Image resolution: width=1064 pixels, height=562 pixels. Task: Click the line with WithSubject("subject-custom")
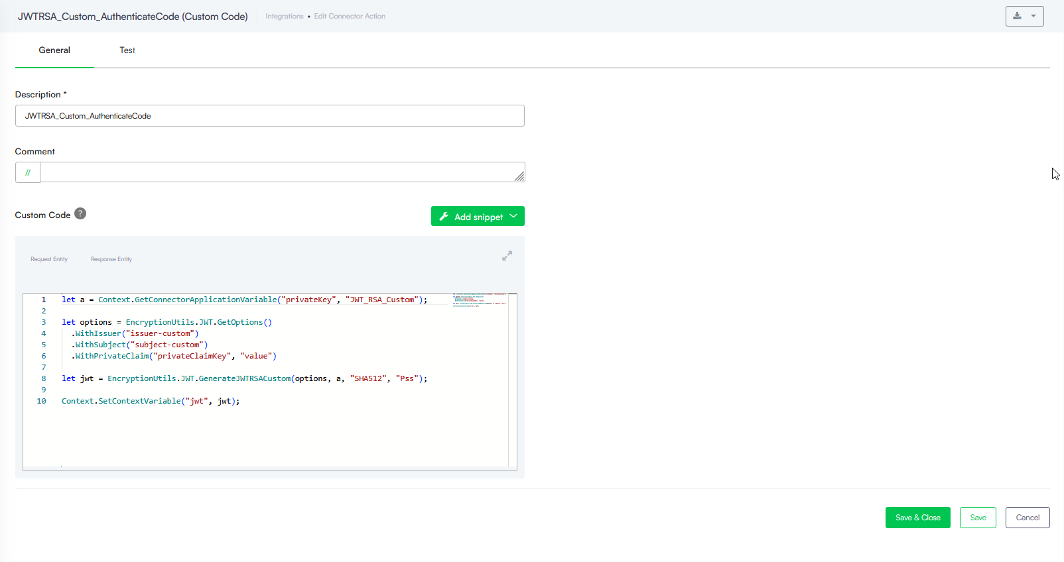click(139, 345)
